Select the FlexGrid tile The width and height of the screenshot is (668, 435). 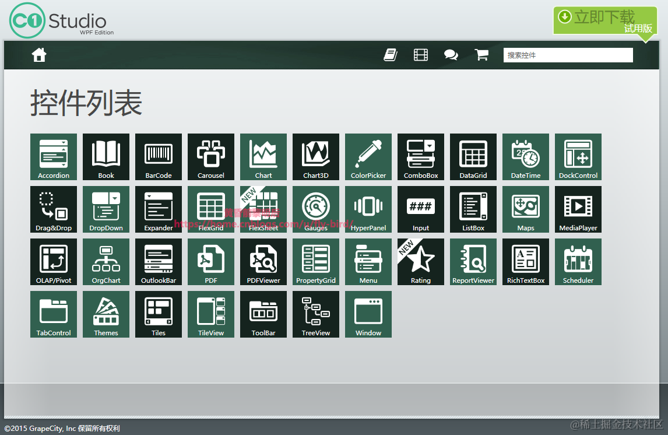211,209
